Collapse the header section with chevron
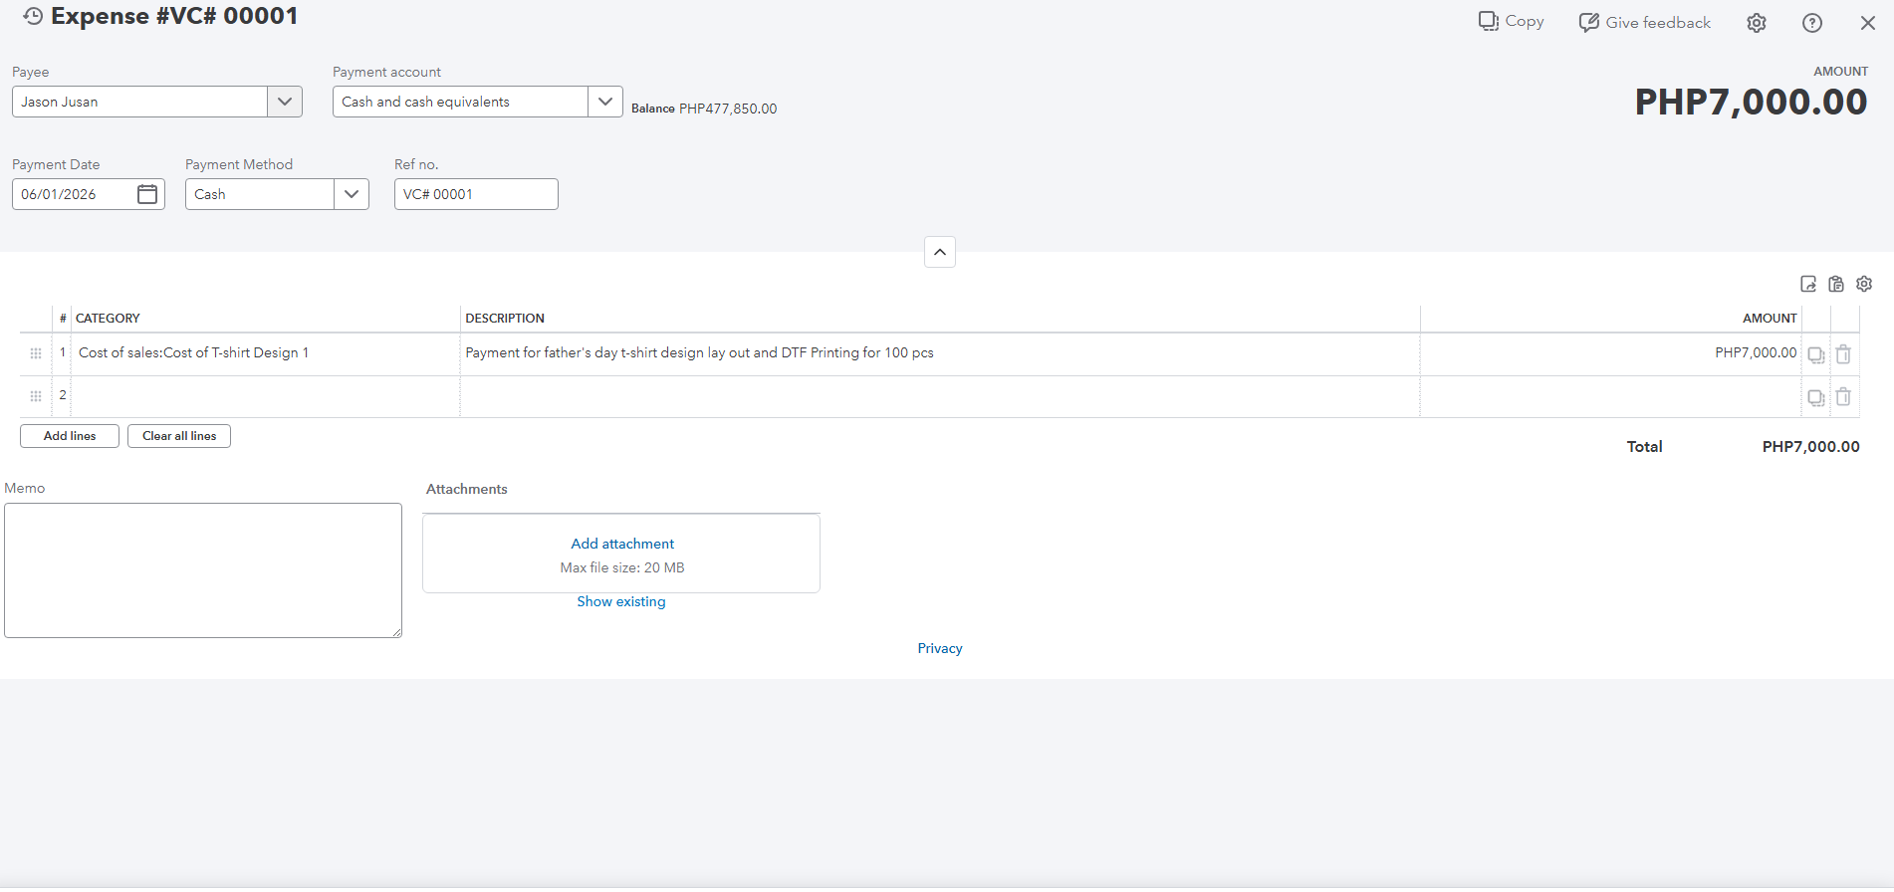The height and width of the screenshot is (892, 1894). tap(940, 252)
